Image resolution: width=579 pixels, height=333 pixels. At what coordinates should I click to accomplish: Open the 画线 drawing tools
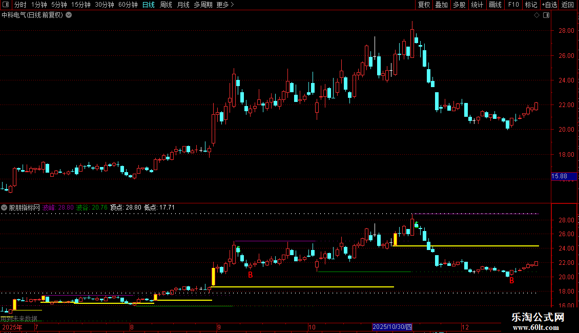coord(495,5)
